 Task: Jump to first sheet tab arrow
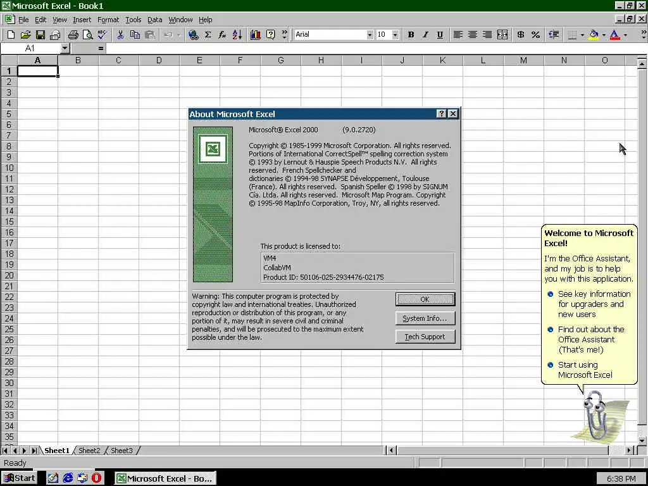coord(5,451)
